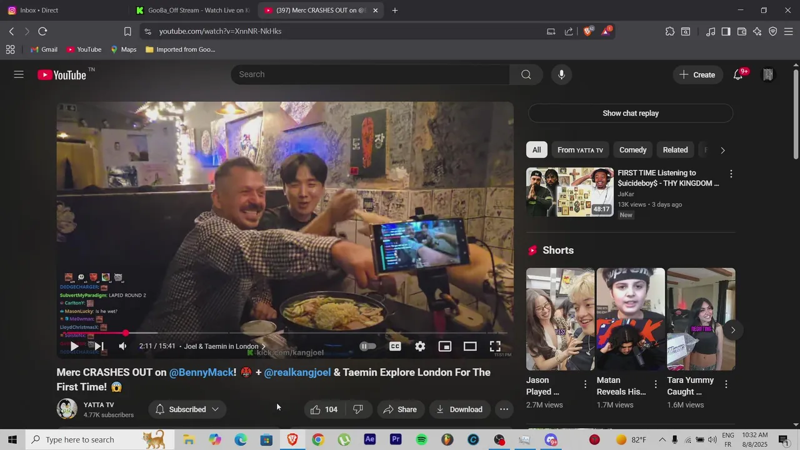
Task: Open the 'Imported from Goo...' bookmarks folder
Action: coord(180,49)
